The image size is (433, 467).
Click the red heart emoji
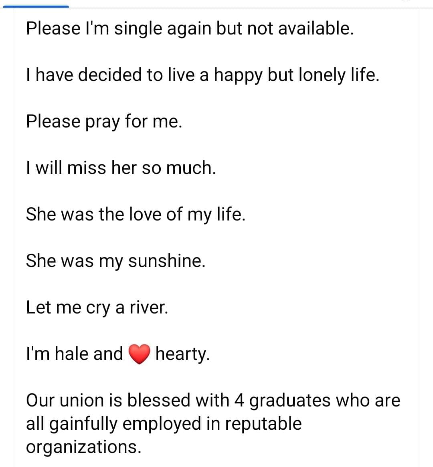coord(139,354)
